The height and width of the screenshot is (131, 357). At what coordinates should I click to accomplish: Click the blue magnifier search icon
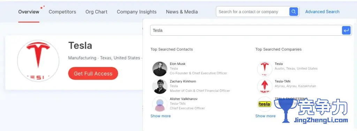pos(294,11)
